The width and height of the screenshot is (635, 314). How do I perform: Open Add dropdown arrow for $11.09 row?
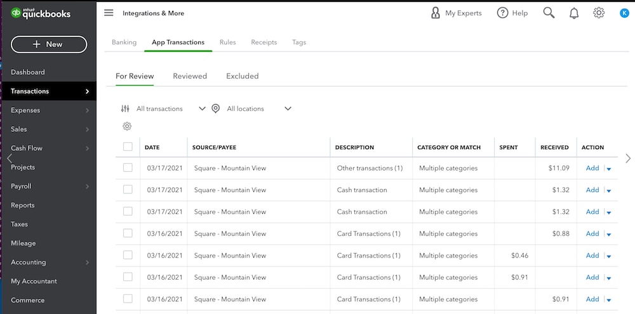(609, 169)
